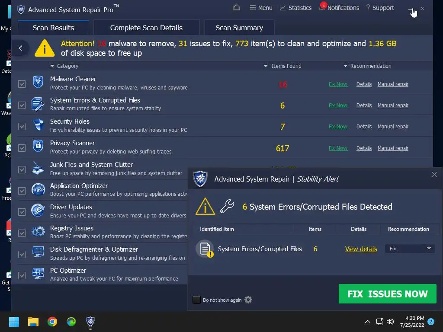The width and height of the screenshot is (443, 332).
Task: Open Manual repair for System Errors
Action: coord(393,105)
